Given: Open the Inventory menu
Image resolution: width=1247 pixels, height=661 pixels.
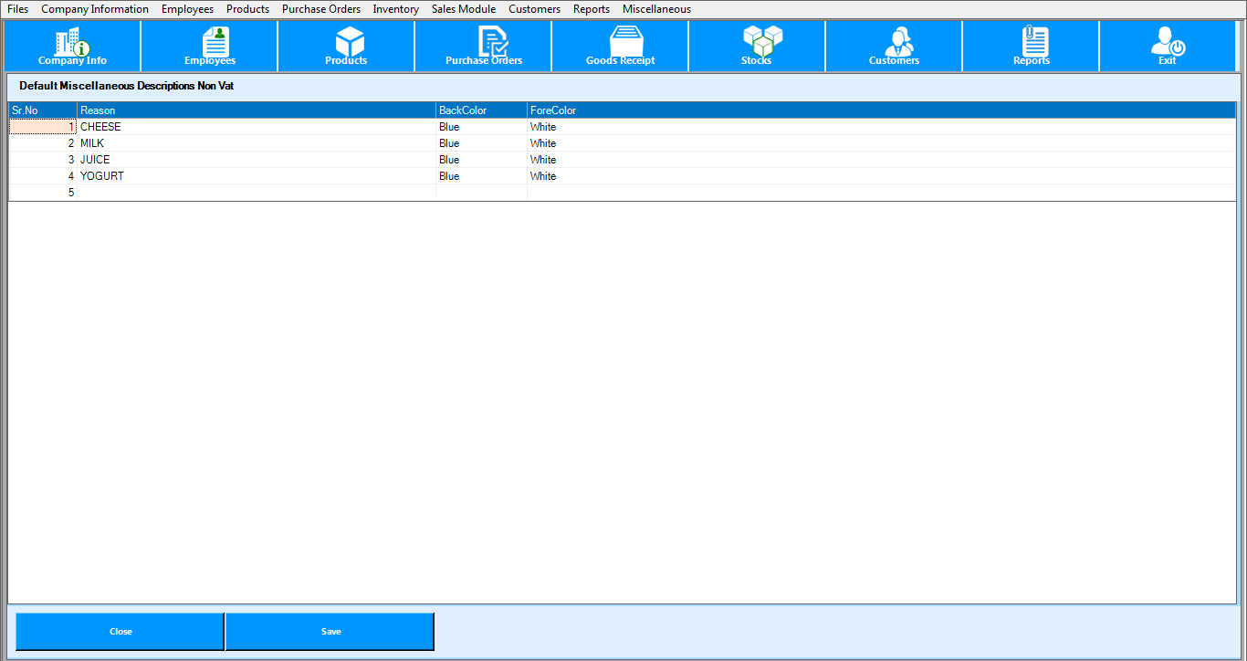Looking at the screenshot, I should click(394, 8).
